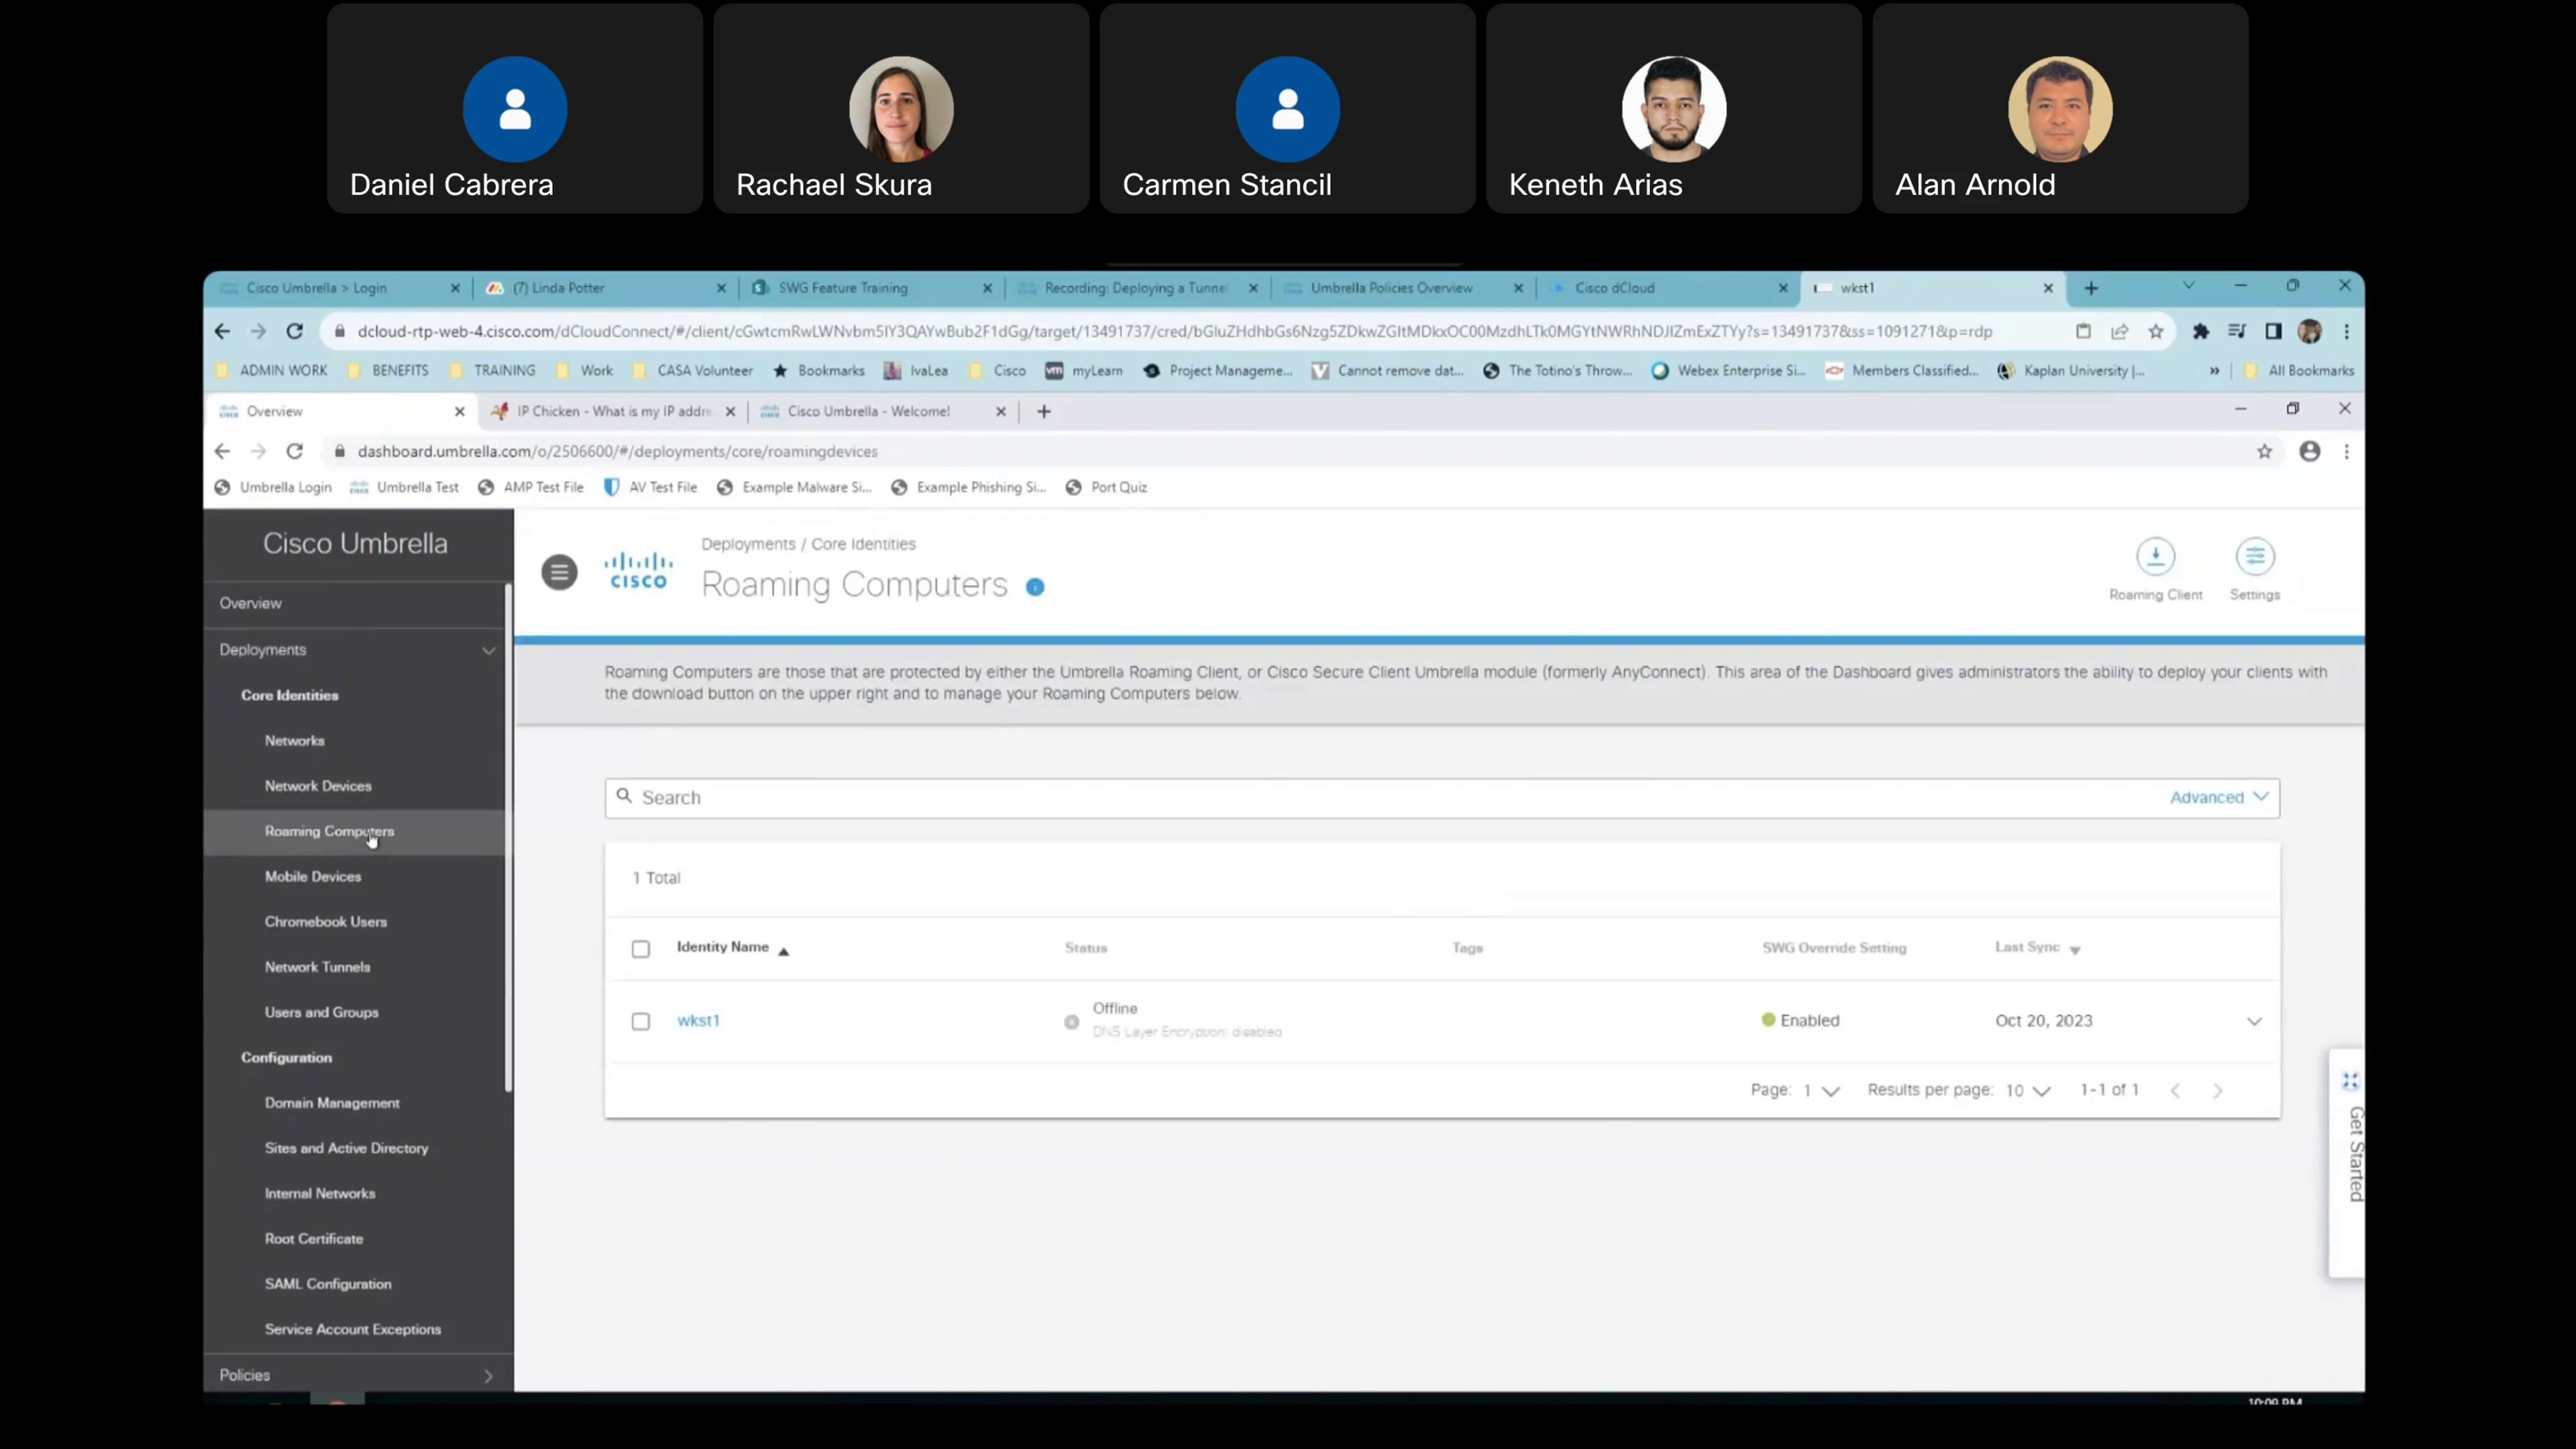Switch to Umbrella Policies Overview outer tab

point(1403,288)
